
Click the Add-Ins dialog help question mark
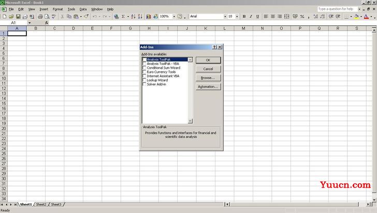214,47
